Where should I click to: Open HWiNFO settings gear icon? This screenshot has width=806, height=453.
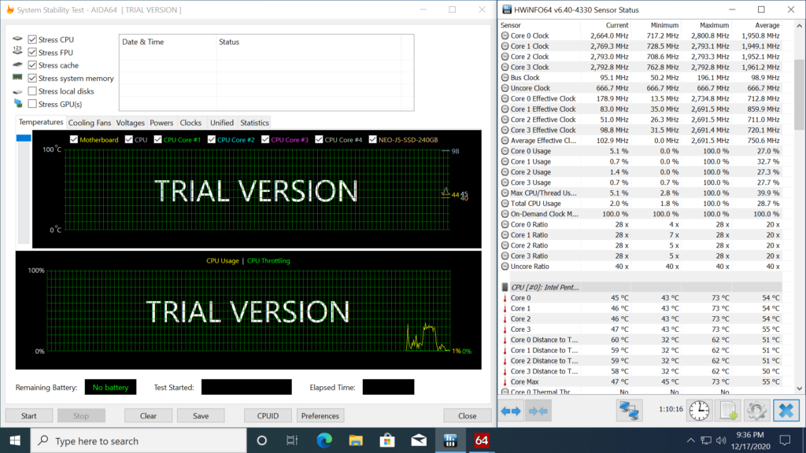pyautogui.click(x=756, y=411)
